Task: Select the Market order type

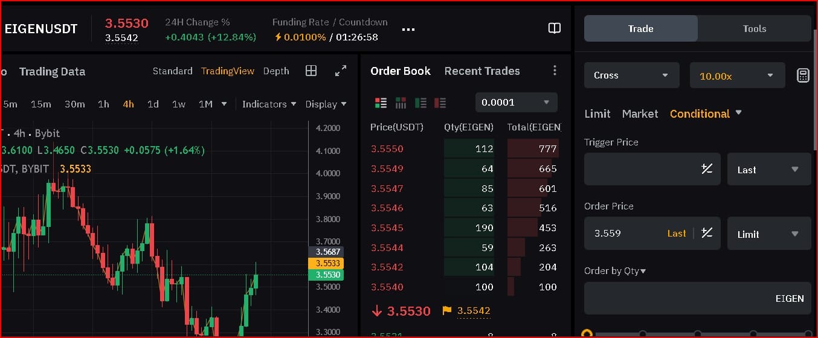Action: [640, 113]
